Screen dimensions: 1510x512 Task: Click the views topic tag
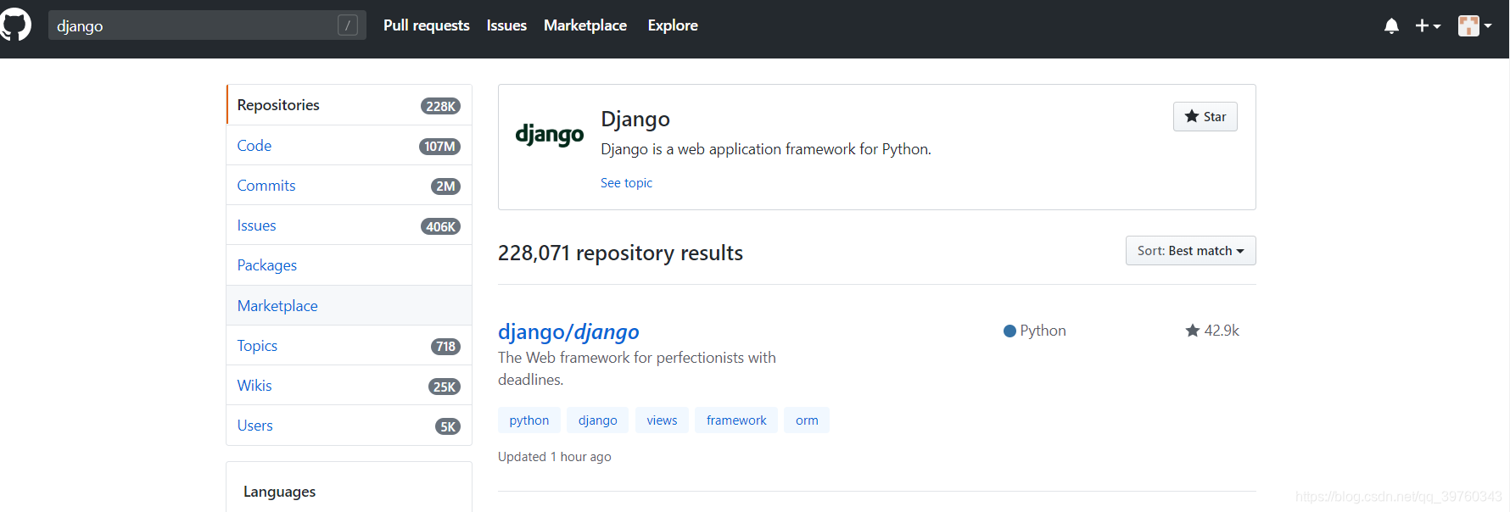click(x=662, y=420)
